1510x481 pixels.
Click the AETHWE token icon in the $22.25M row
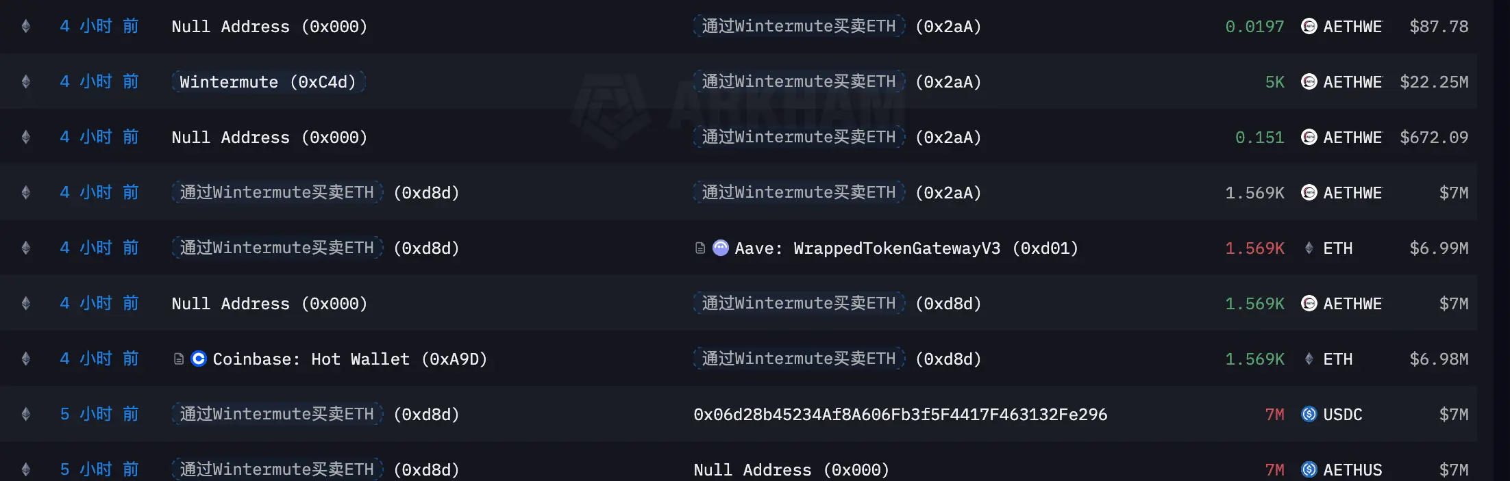(x=1309, y=81)
